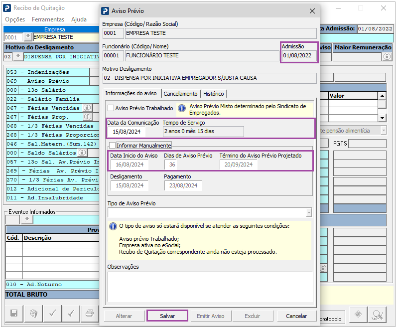Click the Salvar button
The width and height of the screenshot is (396, 327).
click(x=167, y=316)
